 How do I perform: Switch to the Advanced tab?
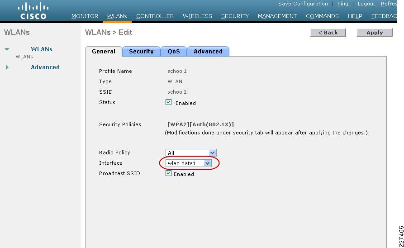click(x=208, y=51)
